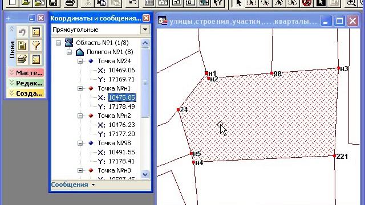Click the Y value 17177.20

[x=121, y=134]
